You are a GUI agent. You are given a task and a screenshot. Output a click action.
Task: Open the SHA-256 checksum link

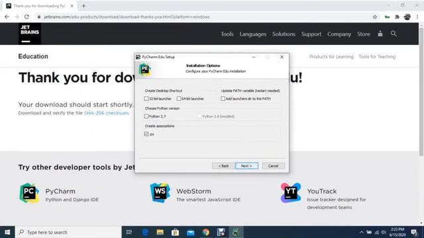tap(106, 113)
